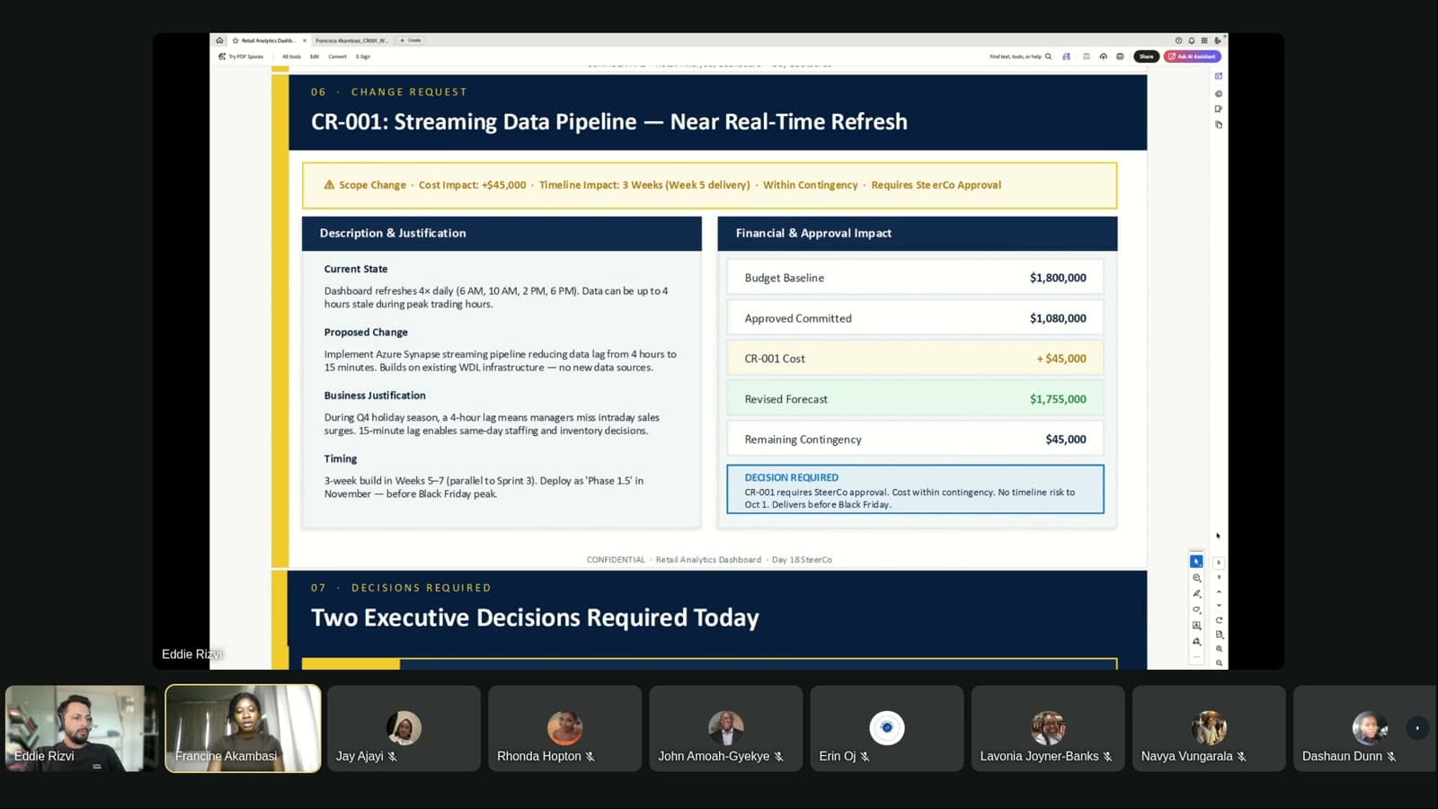
Task: Go to Acrobat Home icon
Action: pos(219,40)
